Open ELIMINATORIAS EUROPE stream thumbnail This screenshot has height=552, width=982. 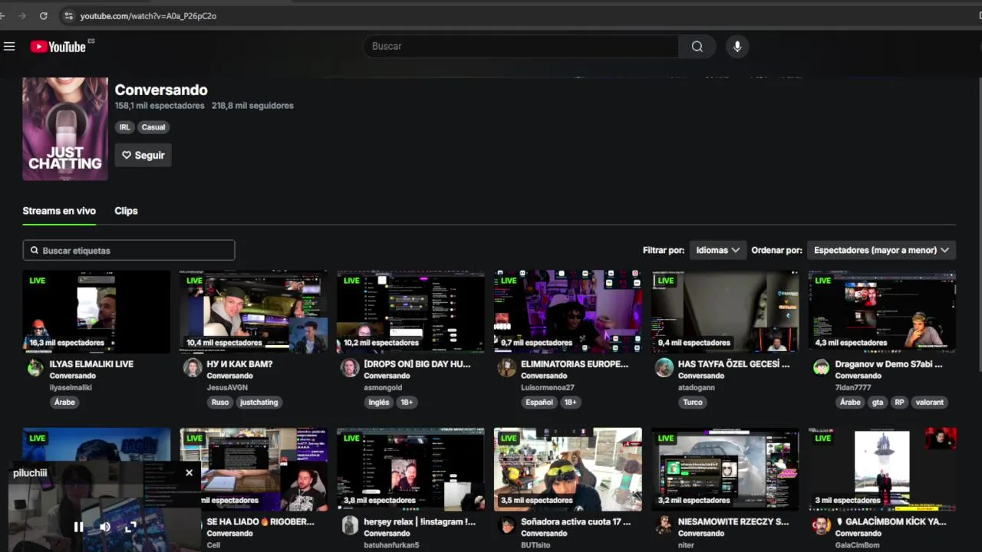[568, 311]
